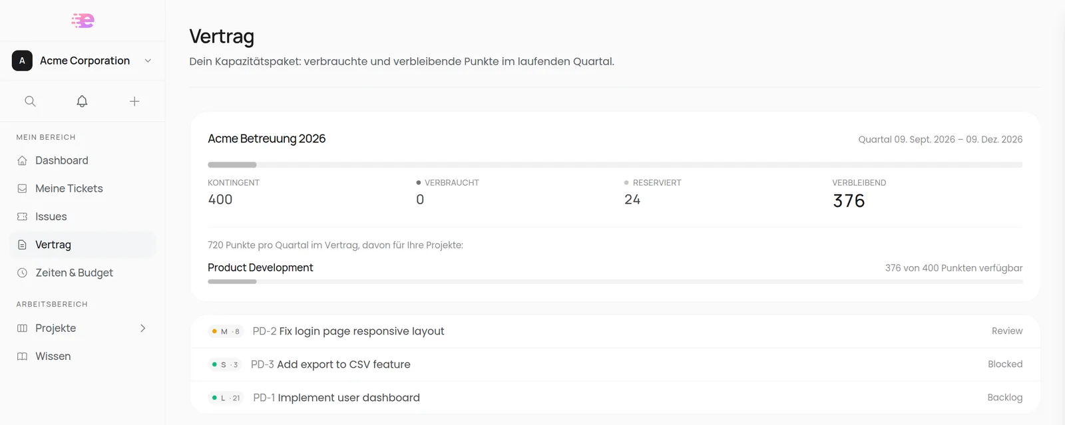Click the Acme Betreuung 2026 quota progress bar
1065x425 pixels.
click(x=615, y=165)
